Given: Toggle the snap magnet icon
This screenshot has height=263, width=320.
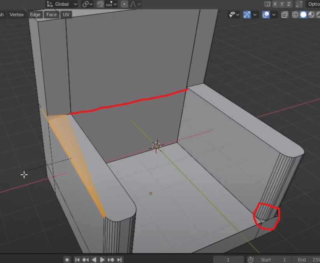Looking at the screenshot, I should pos(100,4).
